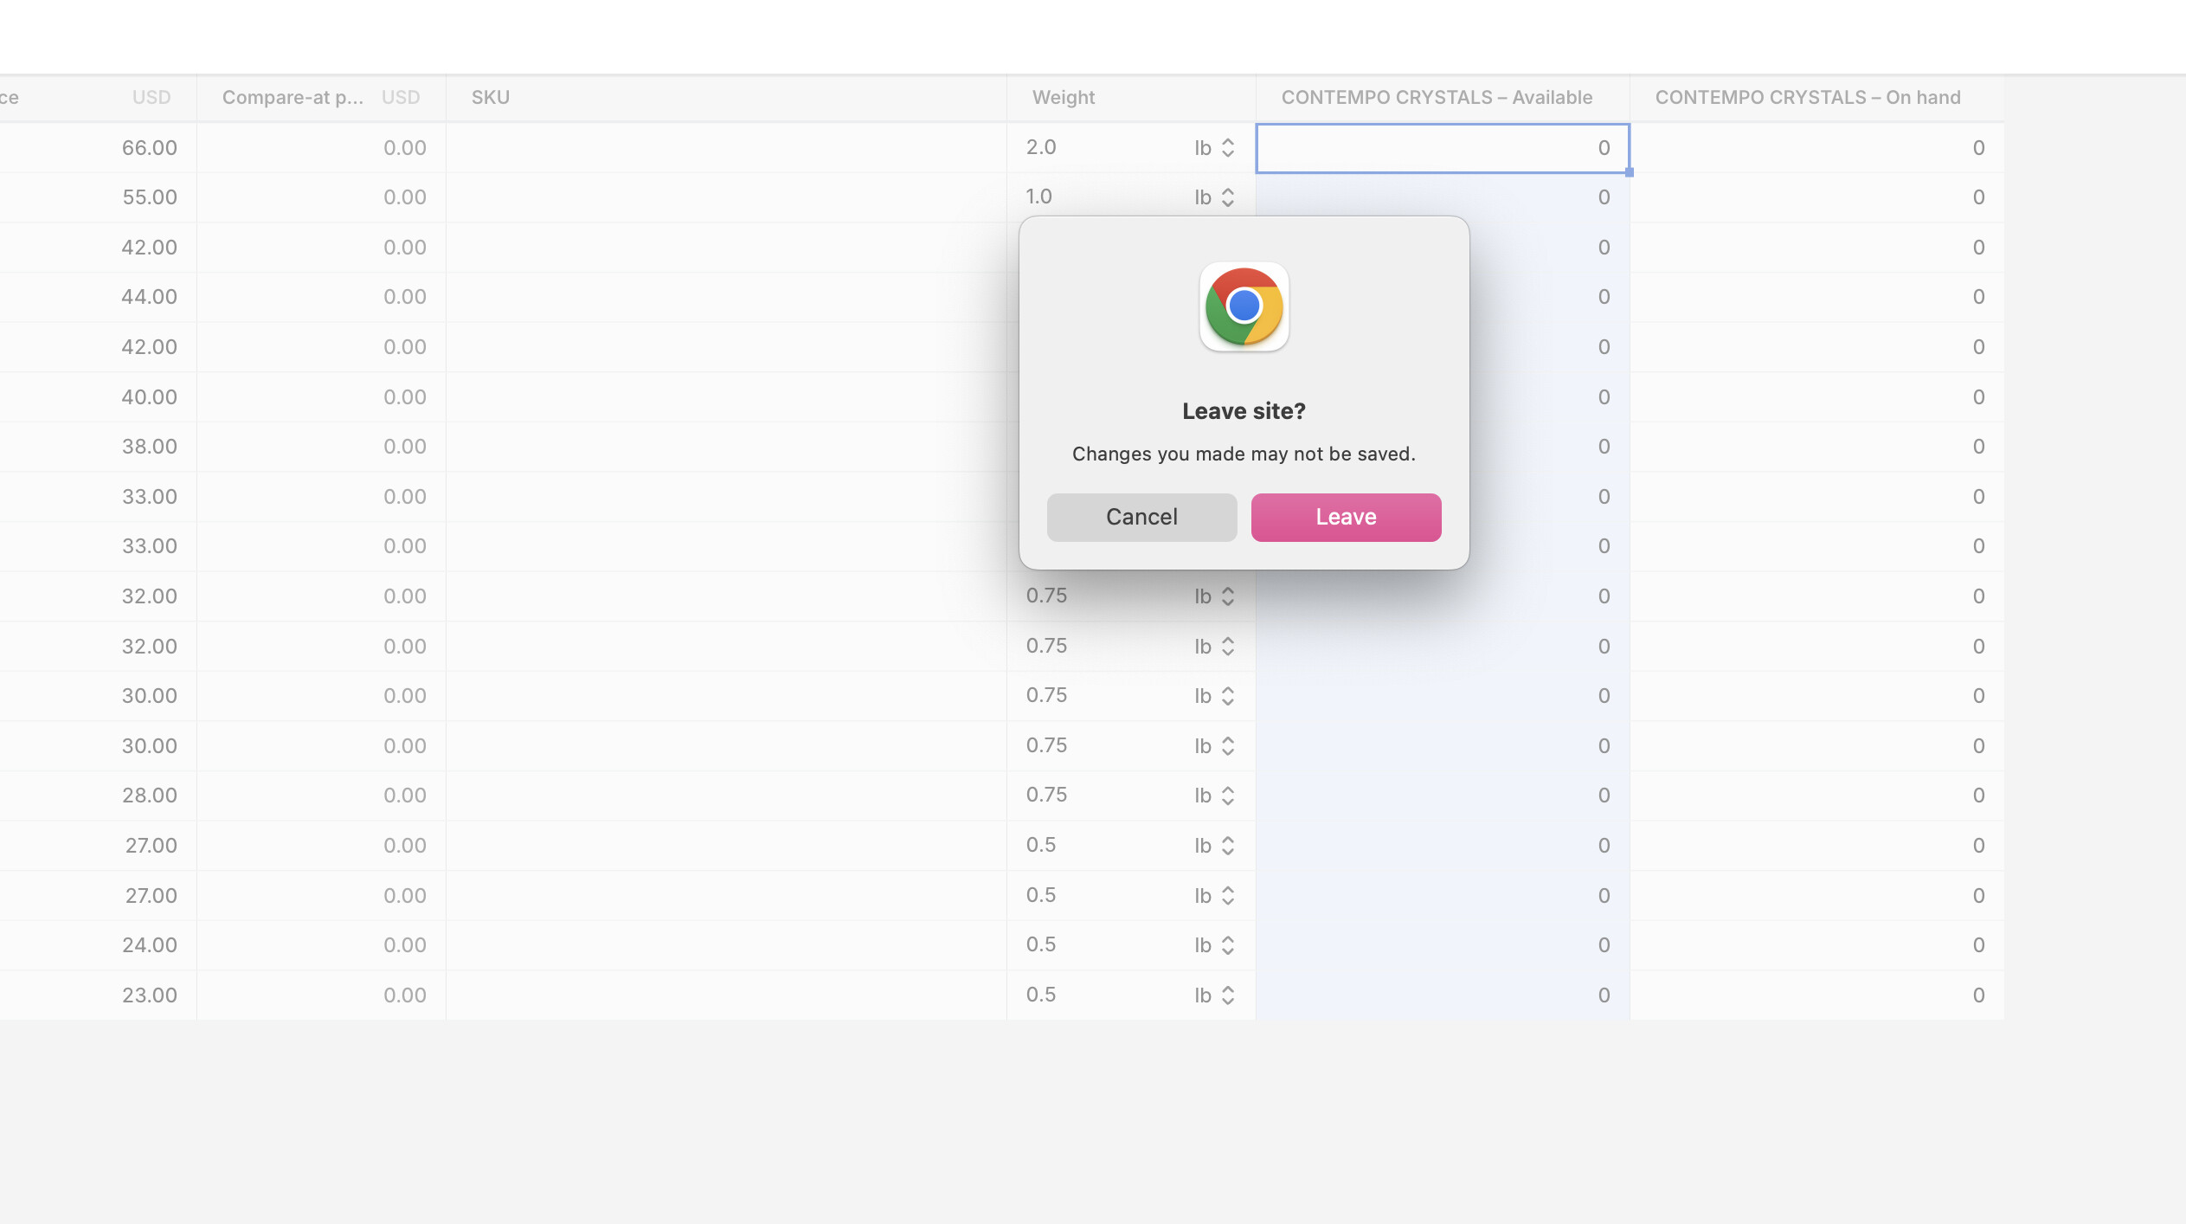The height and width of the screenshot is (1224, 2186).
Task: Click unit stepper arrows in 28.00 price row
Action: point(1227,796)
